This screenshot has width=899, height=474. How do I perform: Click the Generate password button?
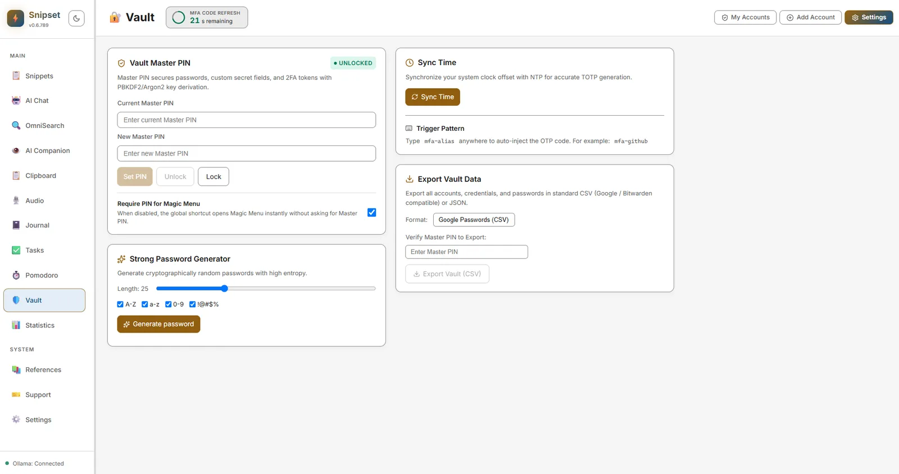pyautogui.click(x=158, y=324)
